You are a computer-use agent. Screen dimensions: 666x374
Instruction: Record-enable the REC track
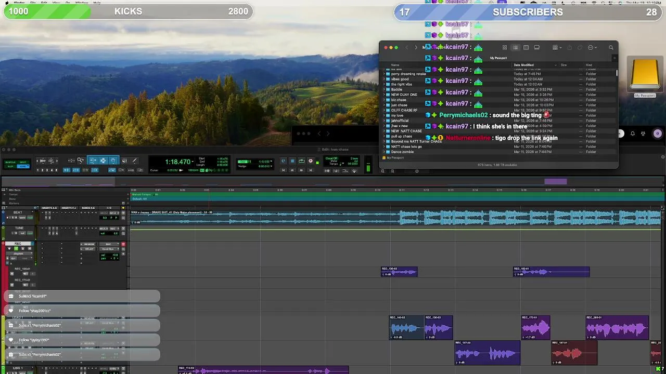[9, 248]
